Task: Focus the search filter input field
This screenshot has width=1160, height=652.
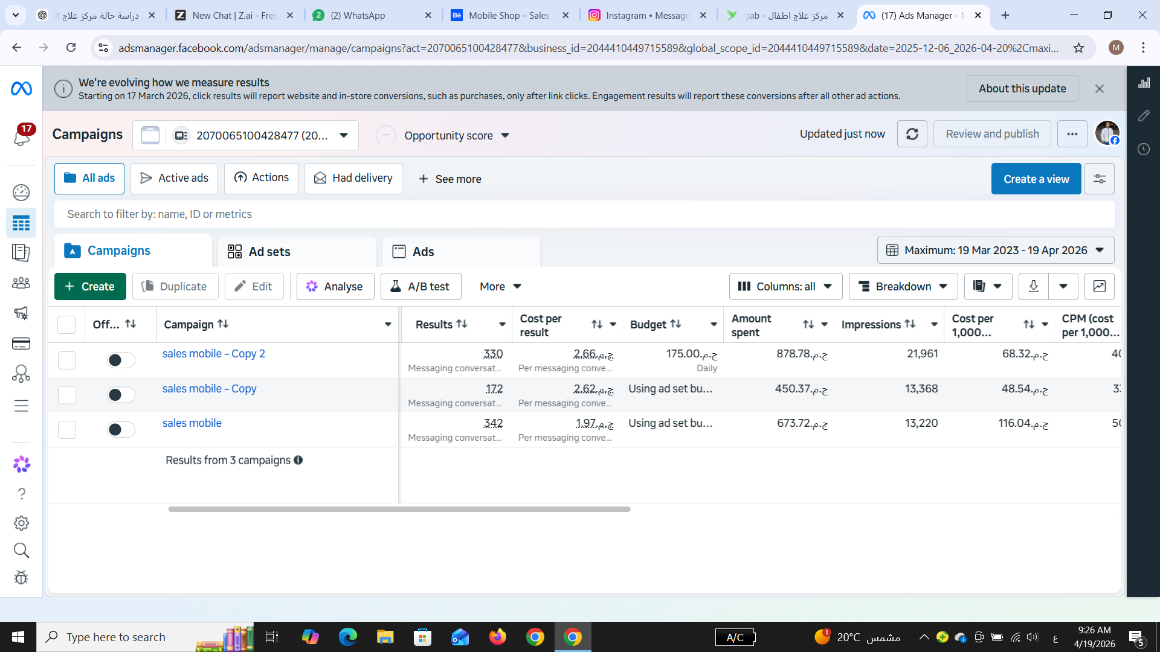Action: [x=584, y=214]
